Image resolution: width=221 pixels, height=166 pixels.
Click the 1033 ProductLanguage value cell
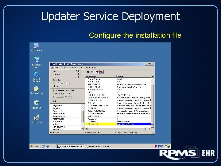pos(134,90)
